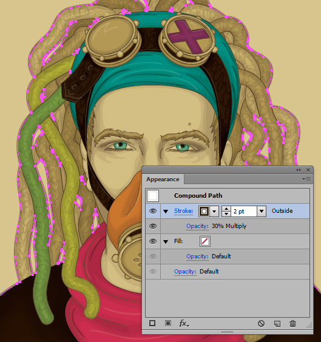Click the Add New Fill icon
This screenshot has width=321, height=342.
(168, 323)
